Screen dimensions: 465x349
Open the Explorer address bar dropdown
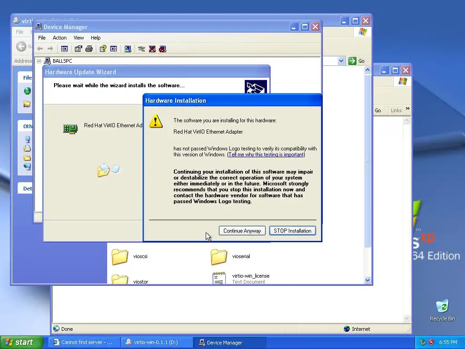point(341,61)
